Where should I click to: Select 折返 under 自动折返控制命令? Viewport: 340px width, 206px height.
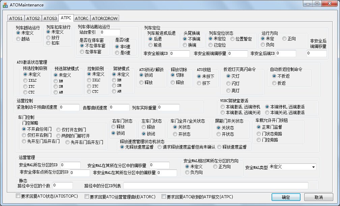click(274, 83)
